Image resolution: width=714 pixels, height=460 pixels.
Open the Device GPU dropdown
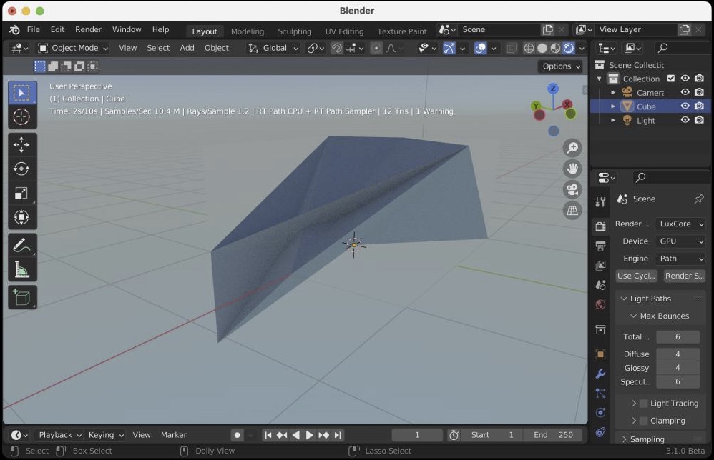tap(680, 241)
